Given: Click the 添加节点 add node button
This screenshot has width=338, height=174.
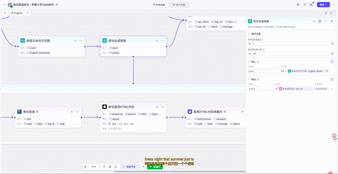Looking at the screenshot, I should 129,167.
